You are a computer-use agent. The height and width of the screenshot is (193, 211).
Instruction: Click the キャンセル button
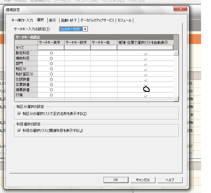point(143,180)
